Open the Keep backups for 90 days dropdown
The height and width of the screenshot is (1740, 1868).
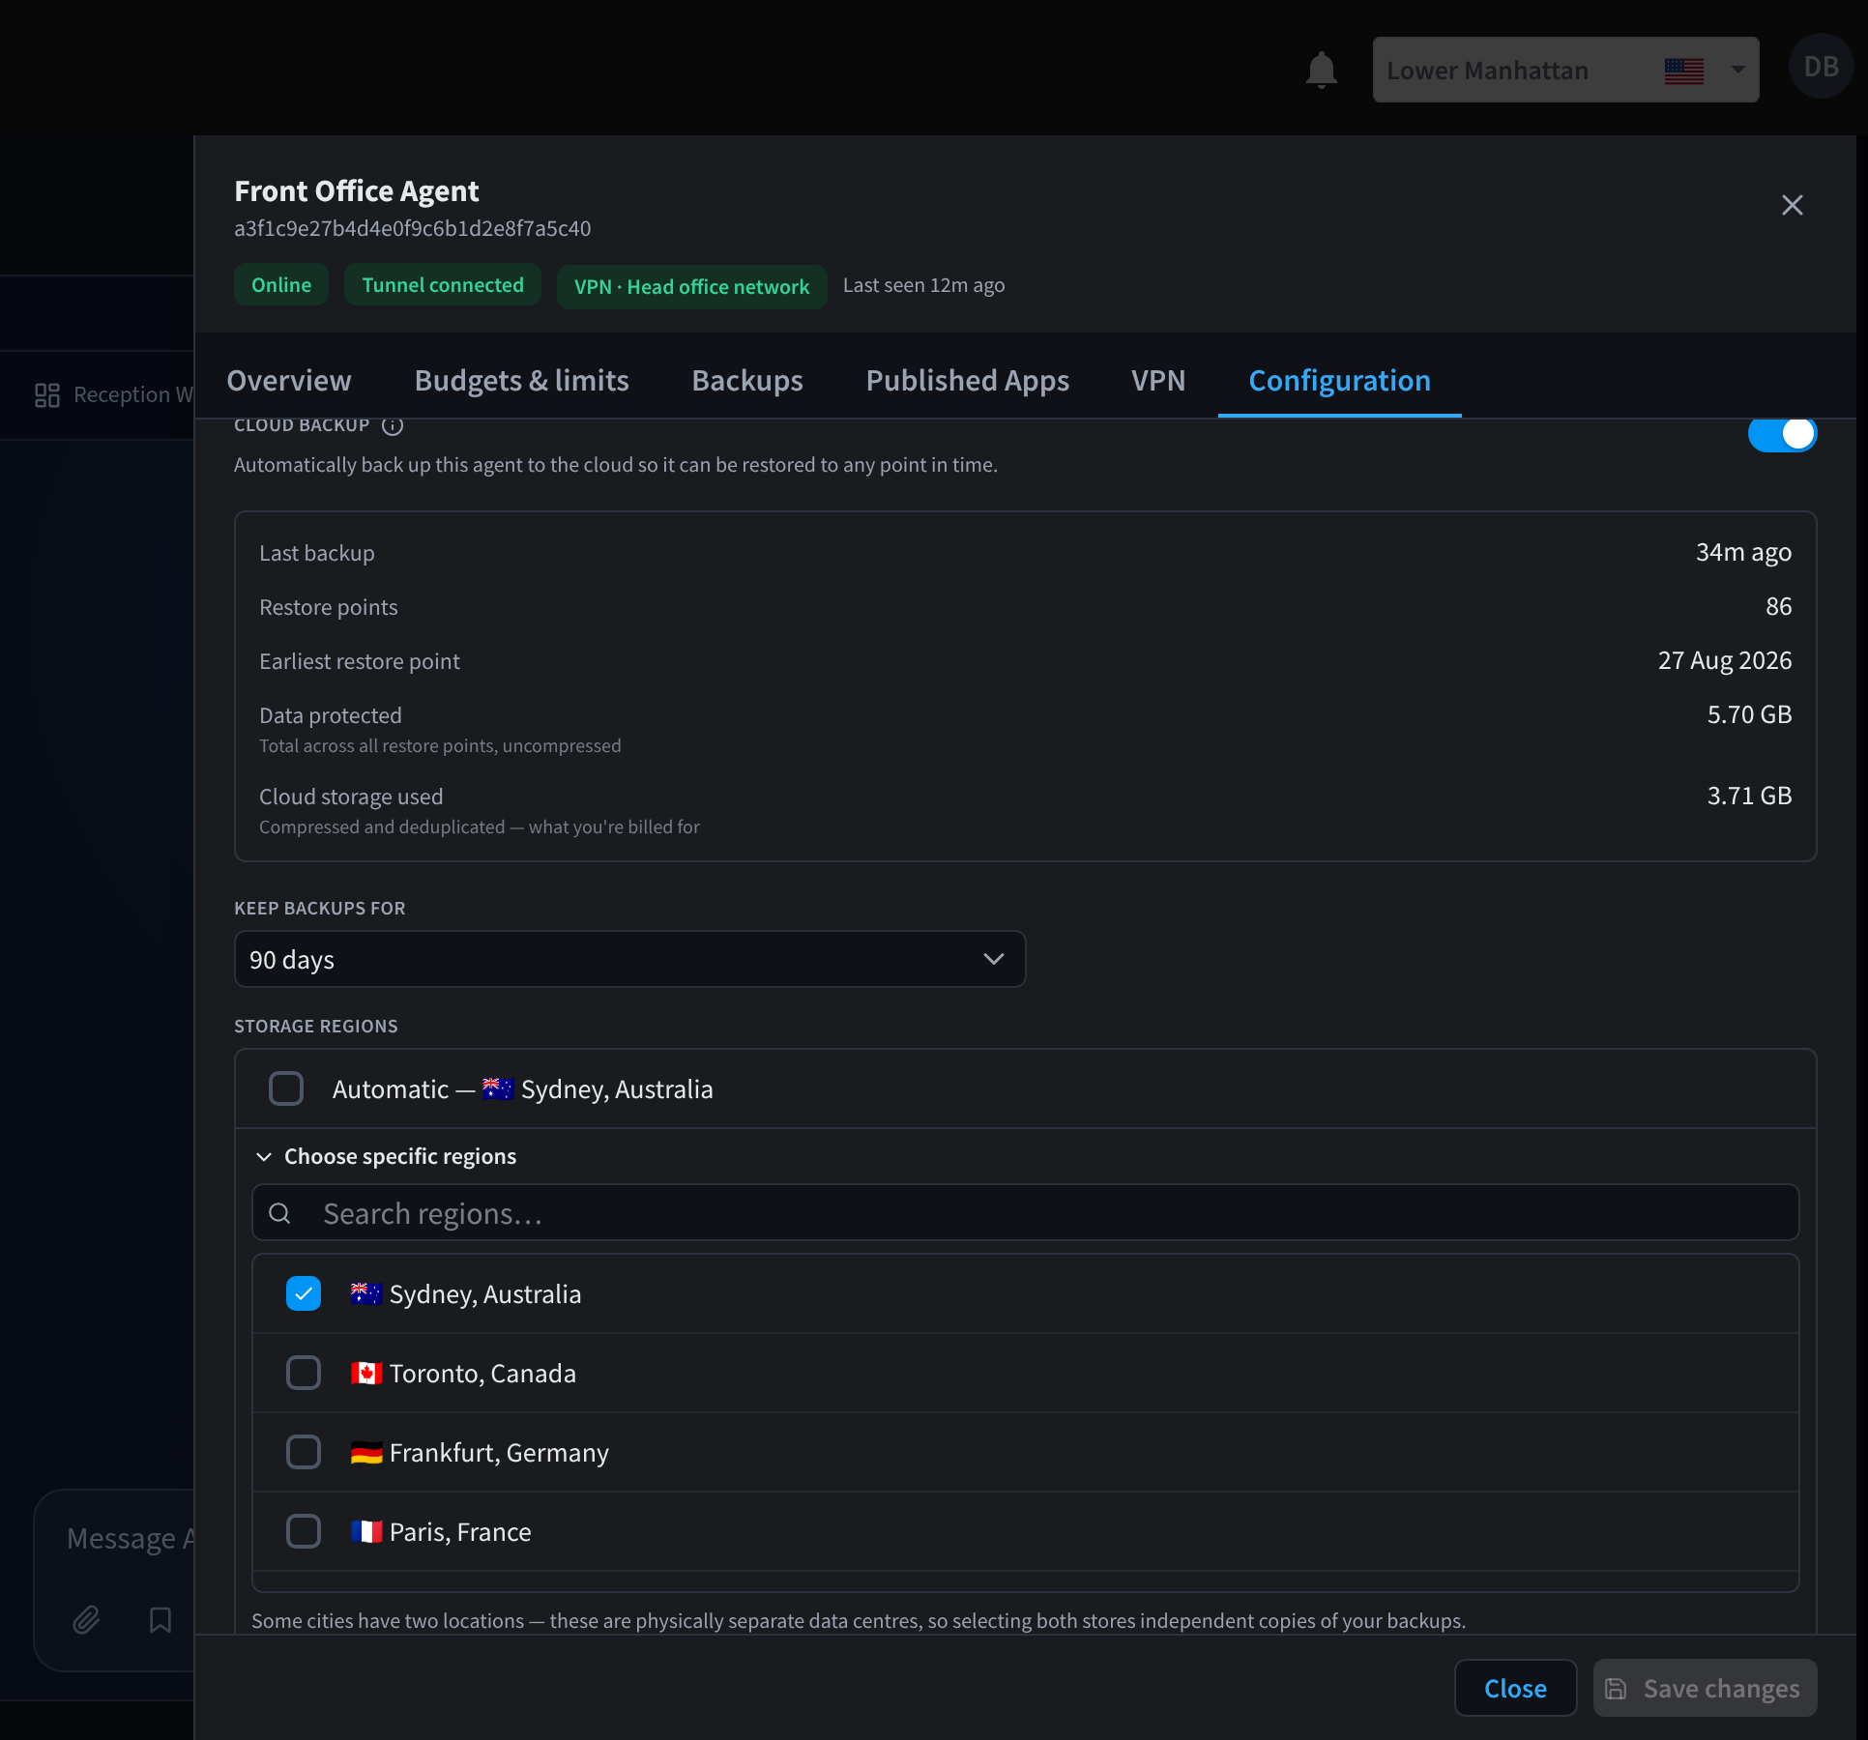629,959
